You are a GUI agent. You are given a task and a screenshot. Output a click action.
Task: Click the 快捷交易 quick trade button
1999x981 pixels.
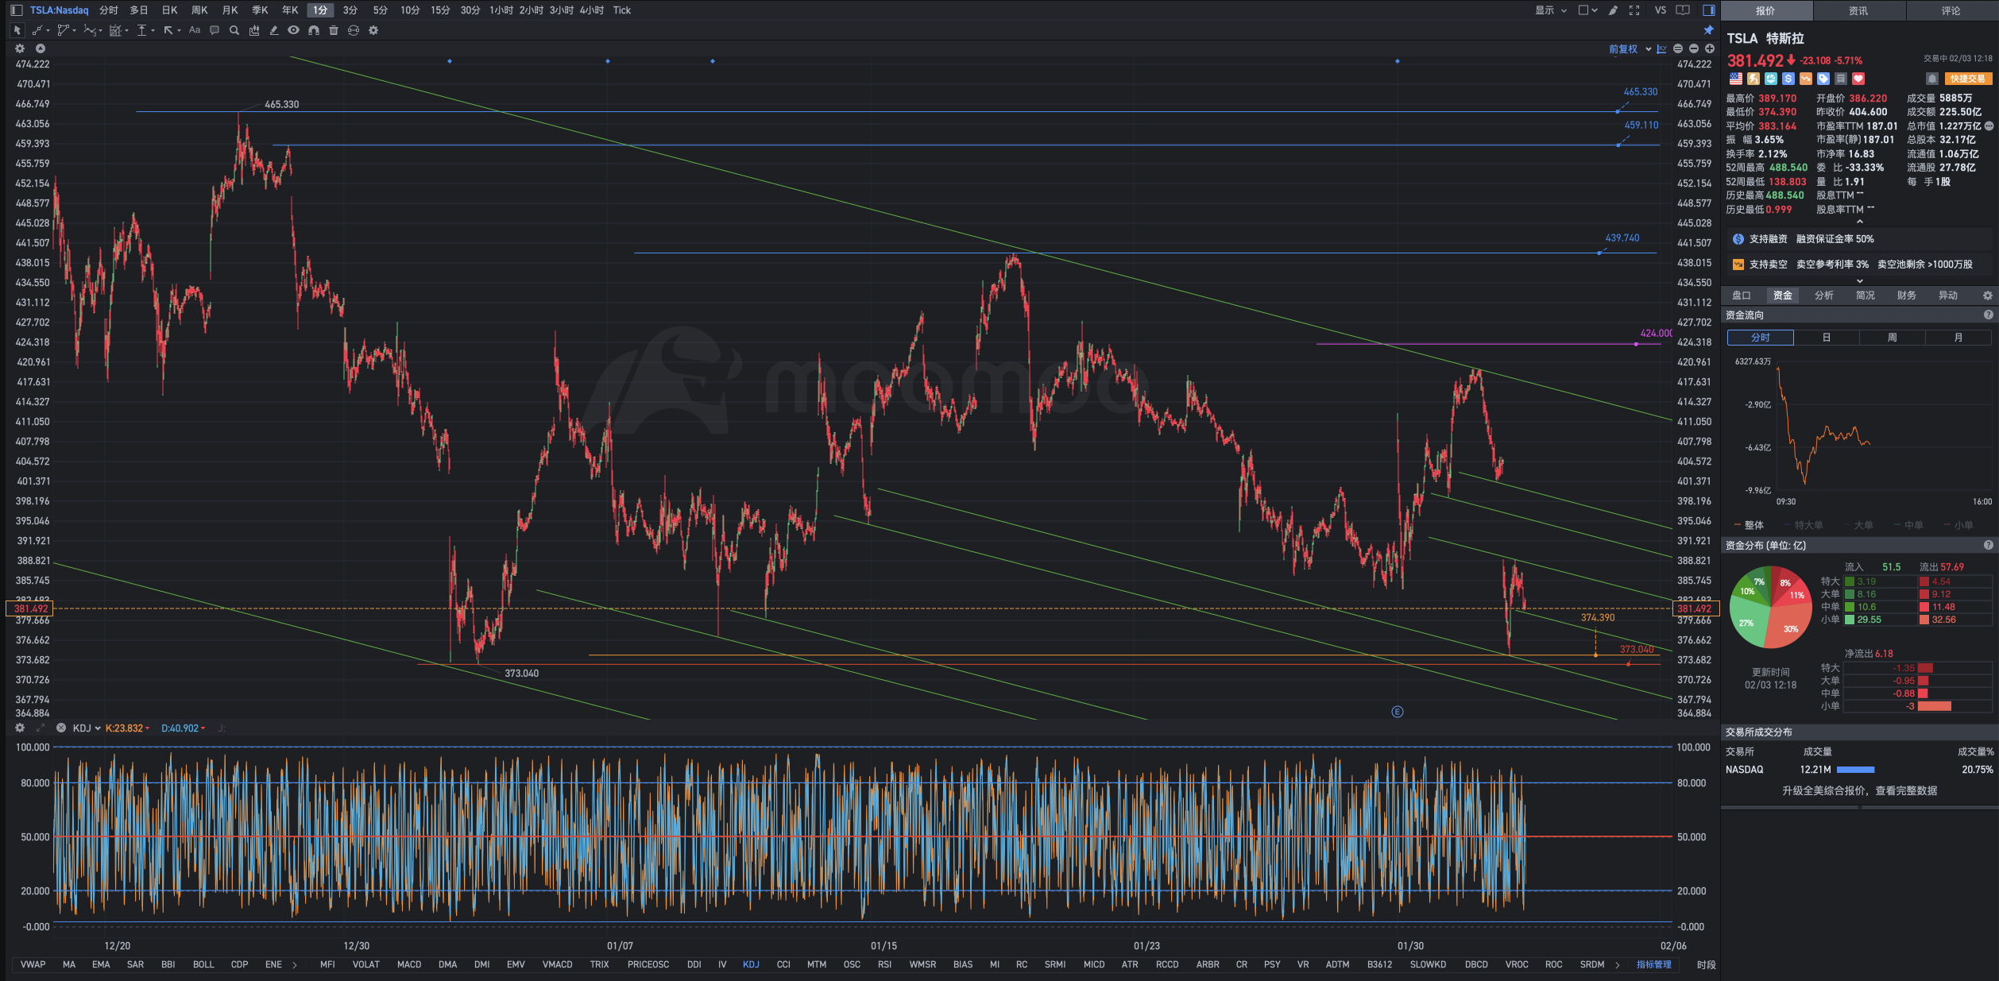tap(1968, 79)
